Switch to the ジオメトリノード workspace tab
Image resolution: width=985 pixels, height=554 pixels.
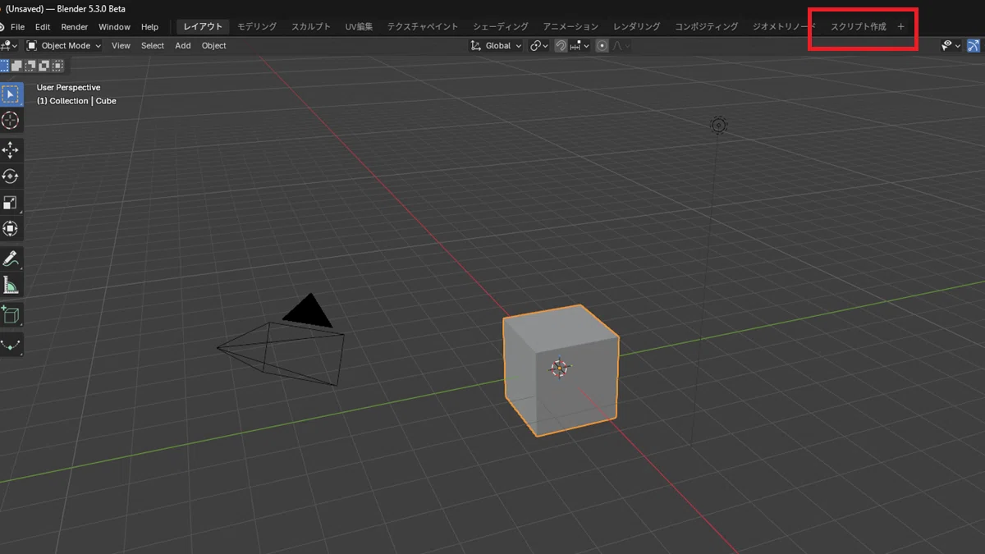784,27
